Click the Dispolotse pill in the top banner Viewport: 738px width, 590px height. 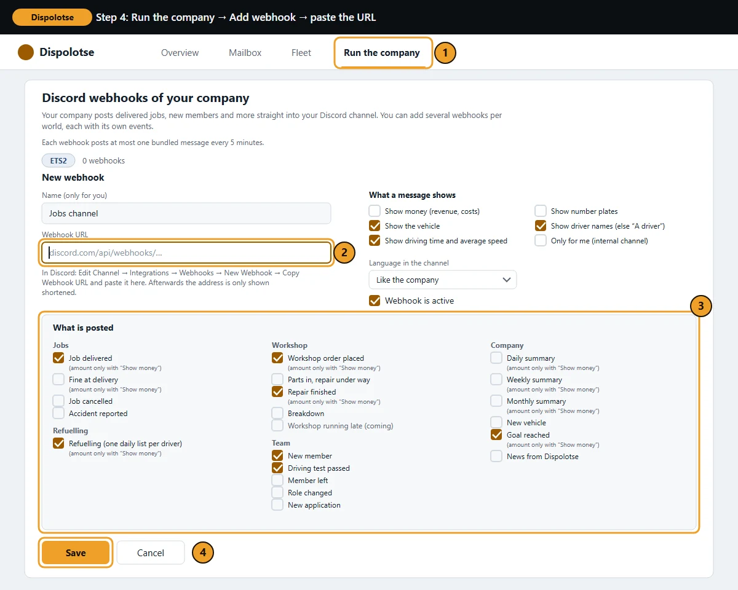(52, 17)
